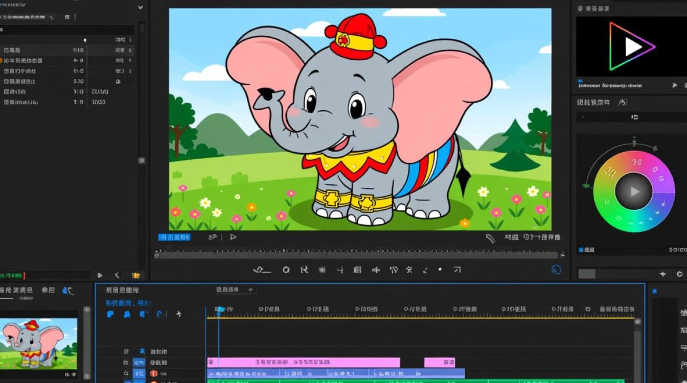Open the dropdown field above the color wheel
687x383 pixels.
click(632, 117)
